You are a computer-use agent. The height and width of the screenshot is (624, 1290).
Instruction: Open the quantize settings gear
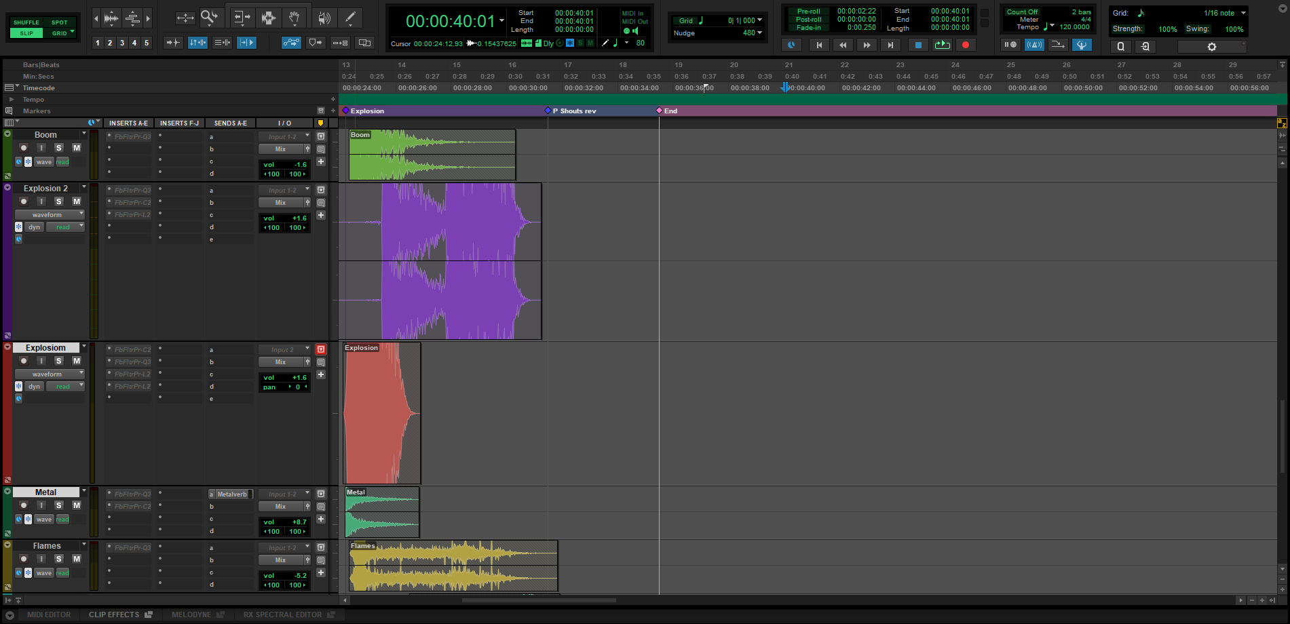coord(1212,47)
